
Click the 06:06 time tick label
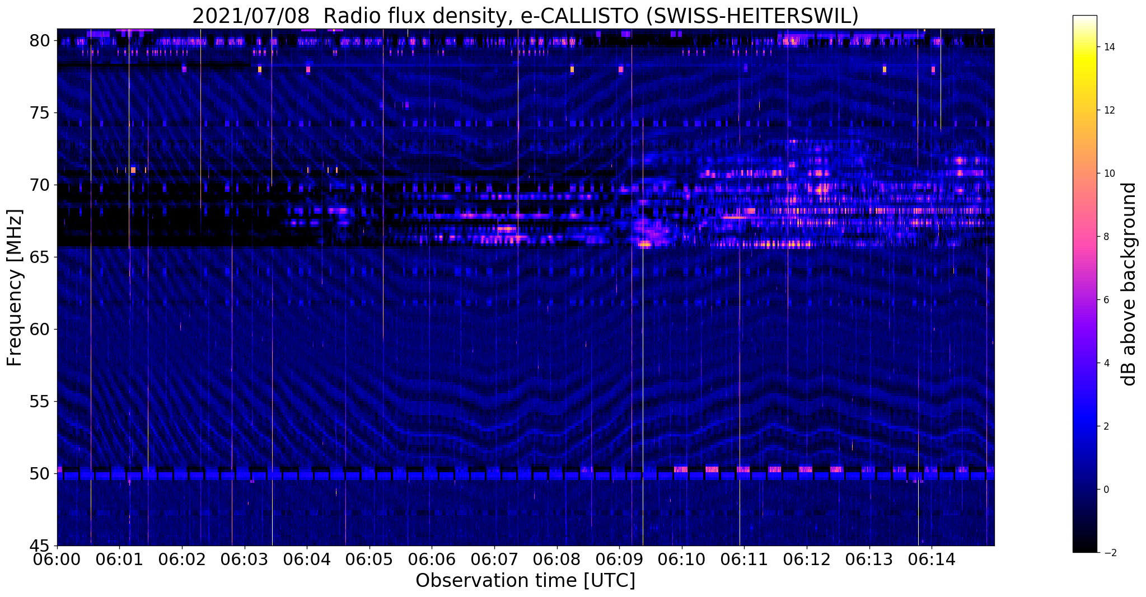432,559
